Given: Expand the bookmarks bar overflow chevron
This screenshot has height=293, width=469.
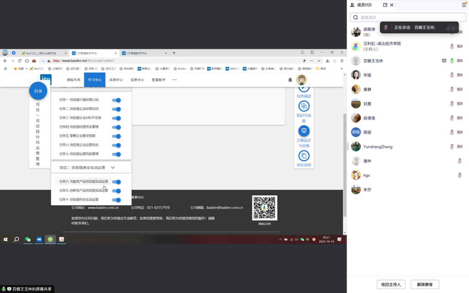Looking at the screenshot, I should point(342,68).
